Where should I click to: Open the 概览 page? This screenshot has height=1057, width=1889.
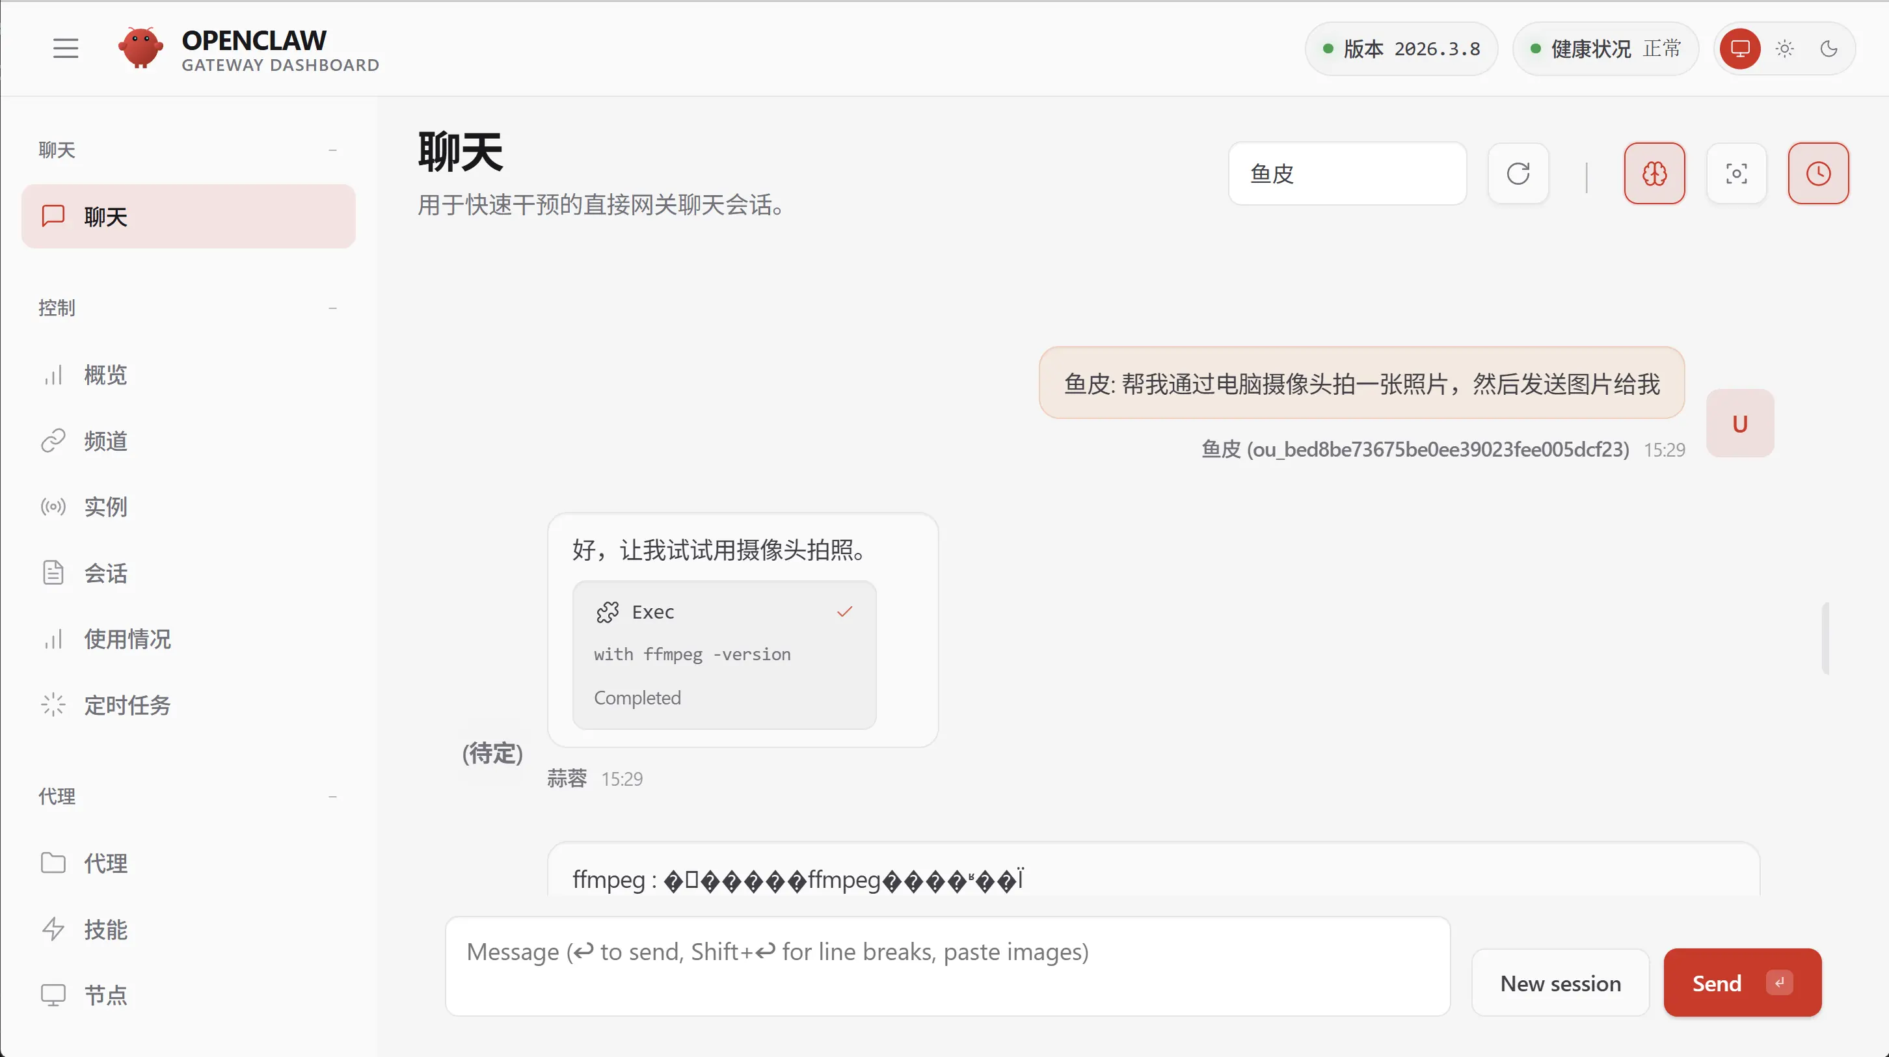coord(105,375)
